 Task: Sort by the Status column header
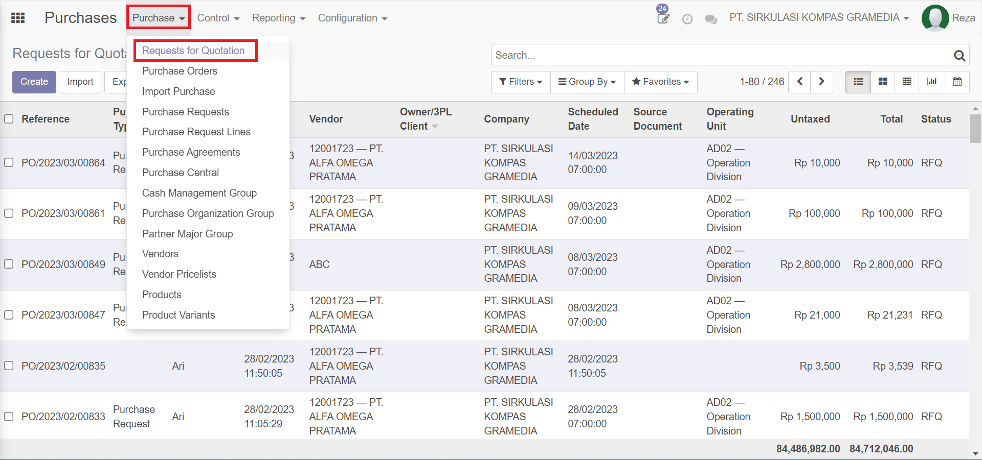936,119
